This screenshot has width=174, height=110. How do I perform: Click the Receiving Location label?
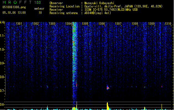(x=64, y=6)
